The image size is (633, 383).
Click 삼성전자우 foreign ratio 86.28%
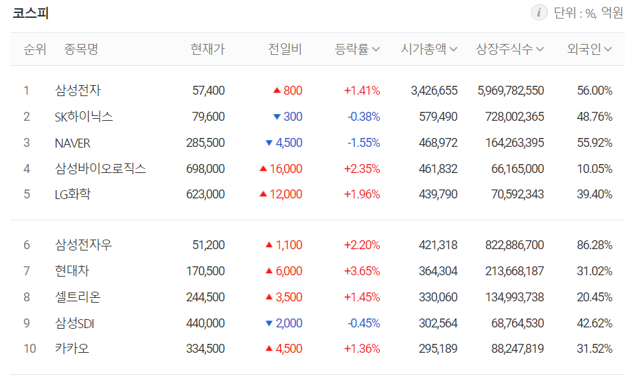click(x=595, y=245)
